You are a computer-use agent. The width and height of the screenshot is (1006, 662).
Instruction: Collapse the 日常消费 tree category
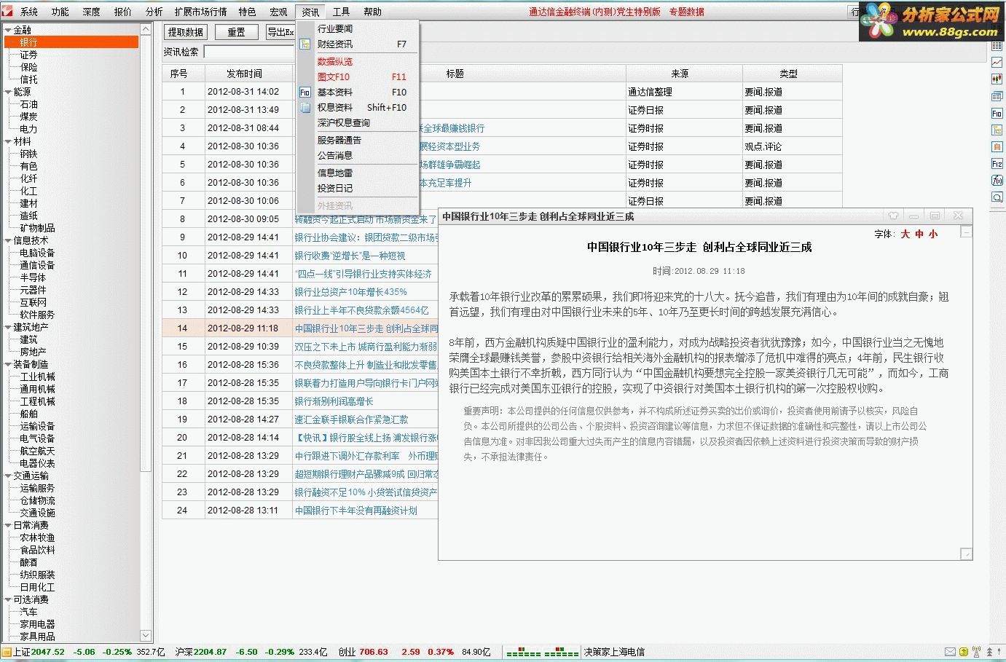pyautogui.click(x=8, y=525)
